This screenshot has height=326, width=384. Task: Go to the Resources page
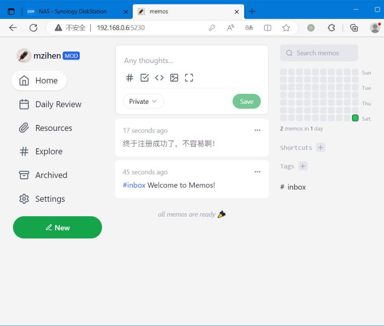pyautogui.click(x=54, y=128)
